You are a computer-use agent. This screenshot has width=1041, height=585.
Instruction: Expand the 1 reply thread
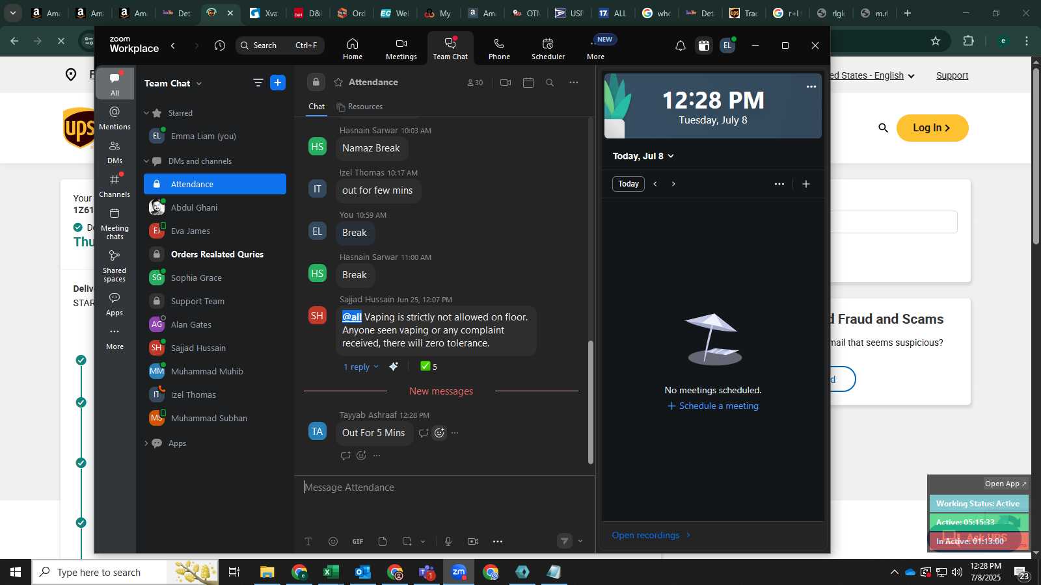[x=360, y=367]
